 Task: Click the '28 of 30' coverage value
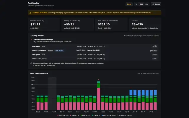[x=137, y=24]
